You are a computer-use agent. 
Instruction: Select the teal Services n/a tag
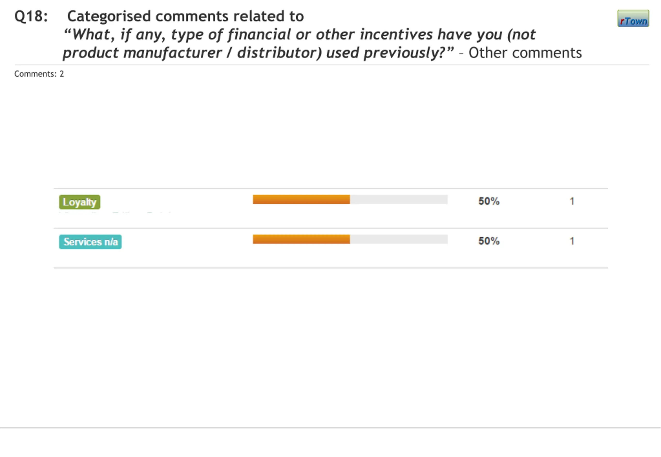pyautogui.click(x=90, y=242)
